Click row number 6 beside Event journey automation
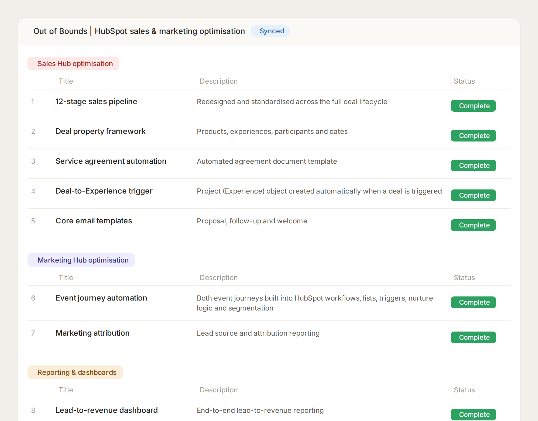 (33, 298)
